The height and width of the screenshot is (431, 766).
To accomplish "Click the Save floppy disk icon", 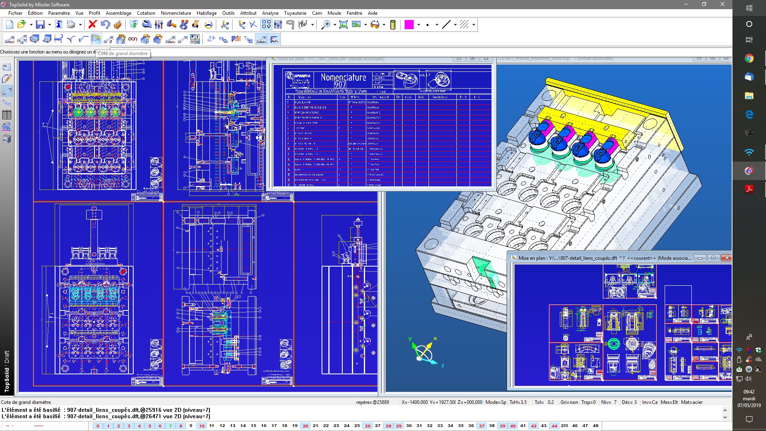I will coord(40,25).
